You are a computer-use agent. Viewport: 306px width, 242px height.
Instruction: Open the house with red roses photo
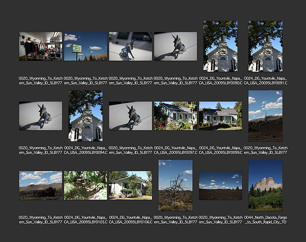[x=176, y=116]
